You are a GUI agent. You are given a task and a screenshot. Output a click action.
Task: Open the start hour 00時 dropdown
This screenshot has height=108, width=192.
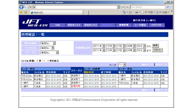click(x=131, y=46)
